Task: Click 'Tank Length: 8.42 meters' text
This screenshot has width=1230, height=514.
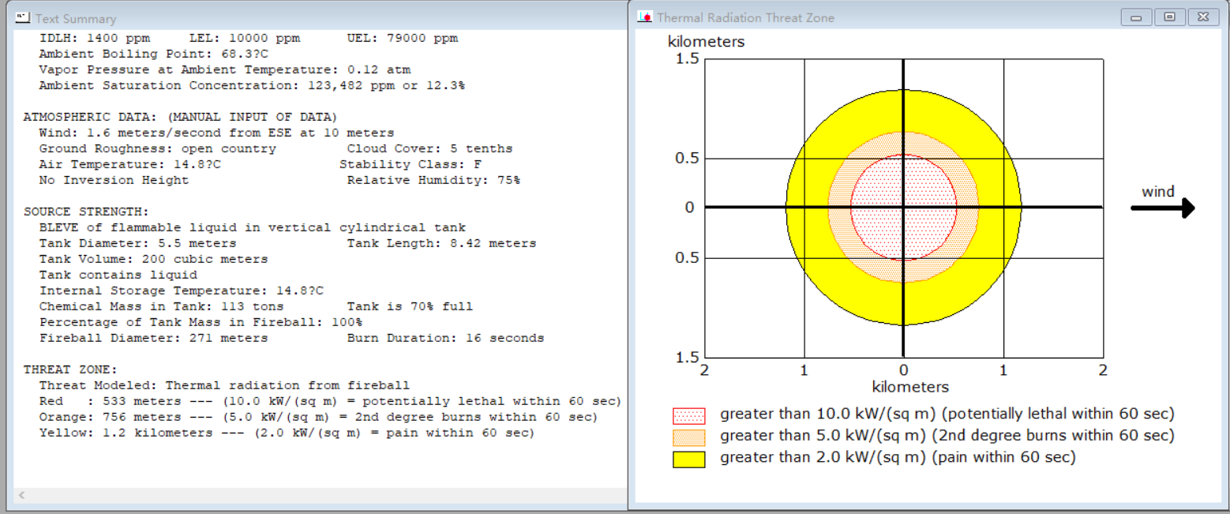Action: coord(442,243)
